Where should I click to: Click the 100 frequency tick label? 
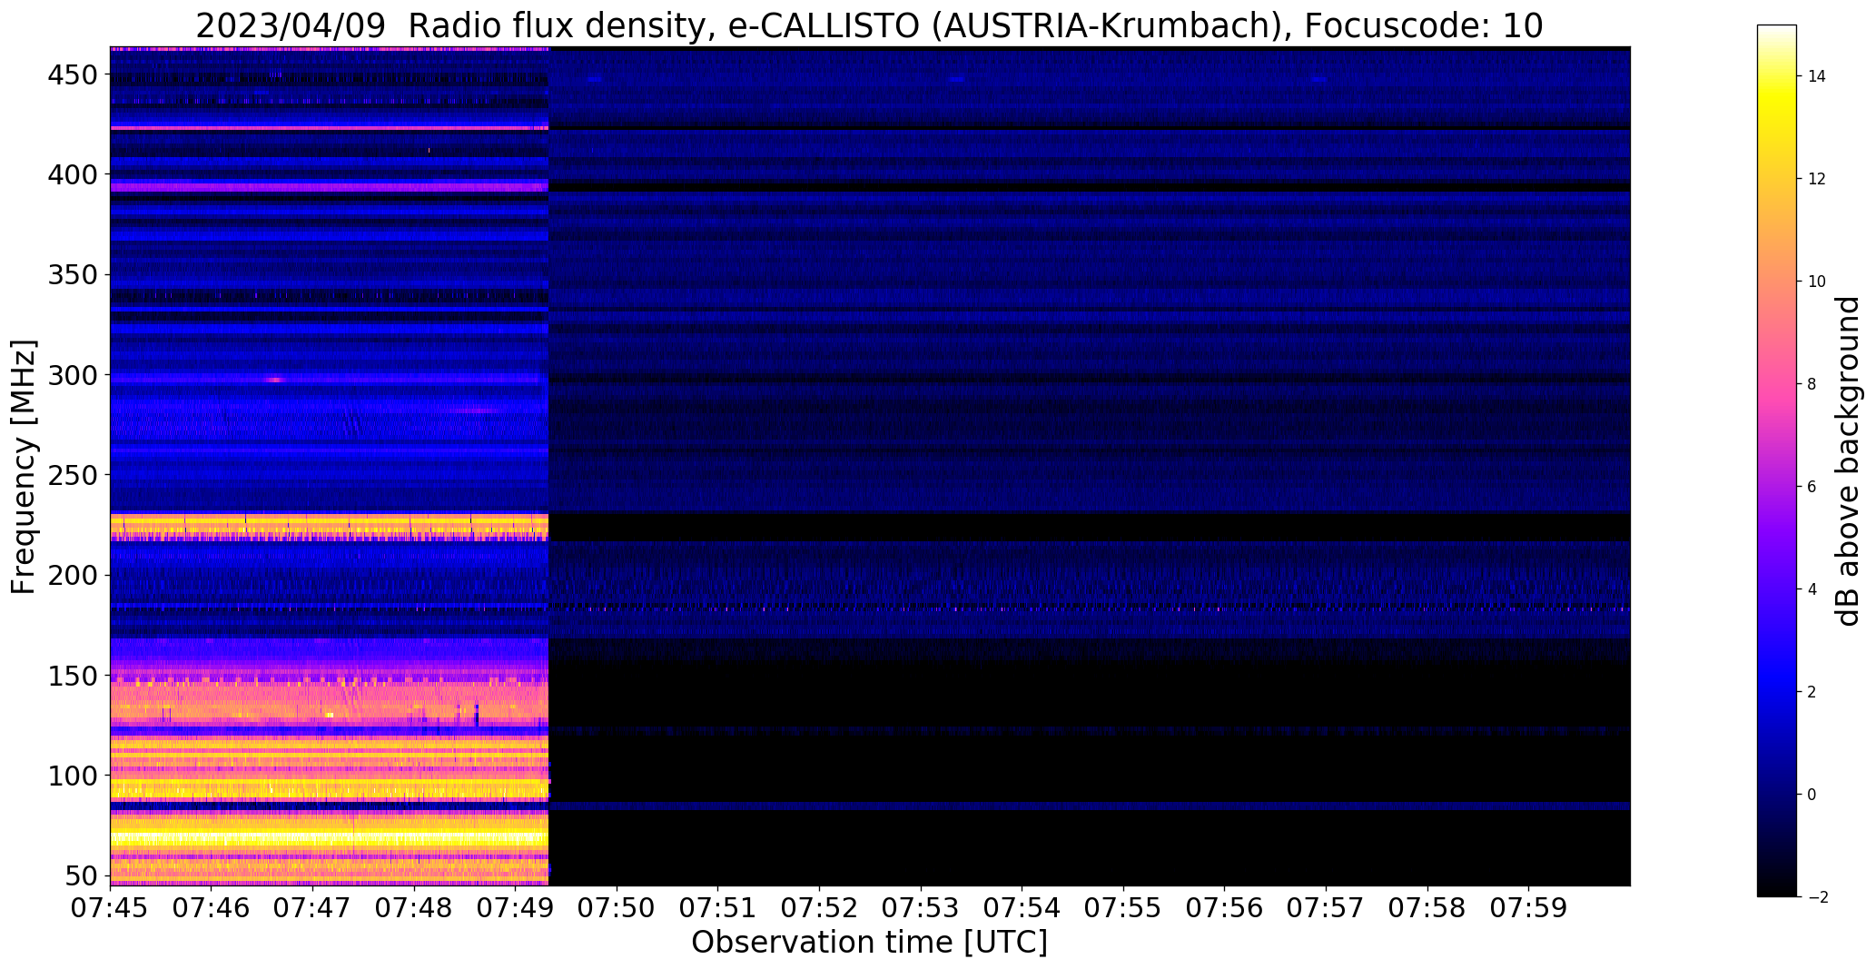pos(72,776)
